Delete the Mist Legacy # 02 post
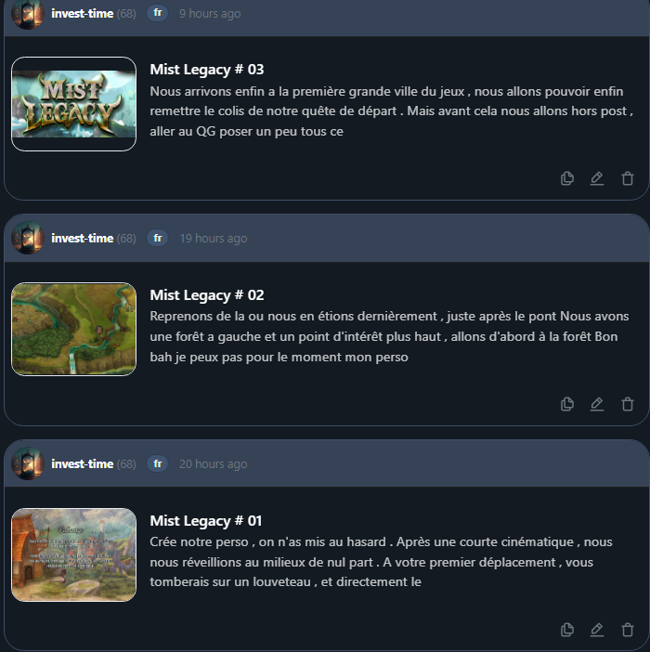 (x=627, y=404)
